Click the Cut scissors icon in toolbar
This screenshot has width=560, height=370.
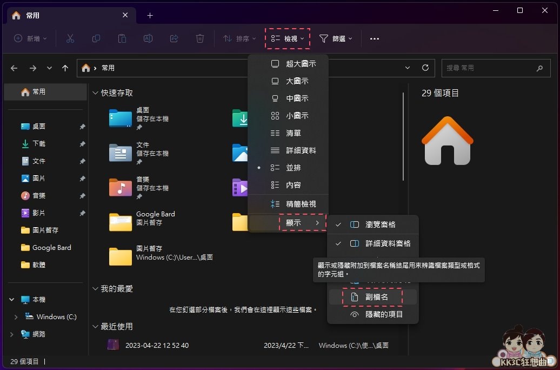70,38
